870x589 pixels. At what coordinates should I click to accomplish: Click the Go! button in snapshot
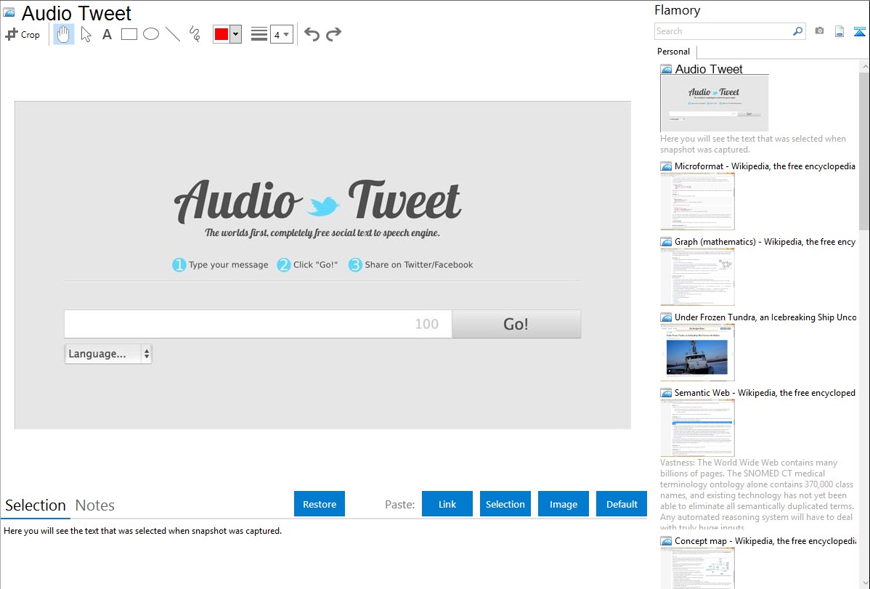516,324
